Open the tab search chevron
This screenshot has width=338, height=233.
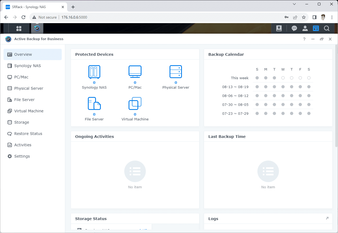(x=294, y=4)
